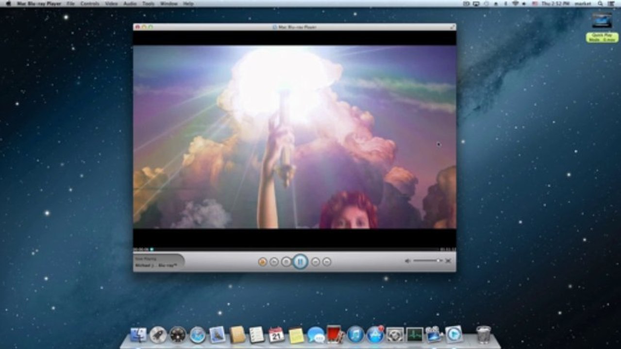Image resolution: width=621 pixels, height=349 pixels.
Task: Open the yellow Notes icon in the Dock
Action: [296, 335]
